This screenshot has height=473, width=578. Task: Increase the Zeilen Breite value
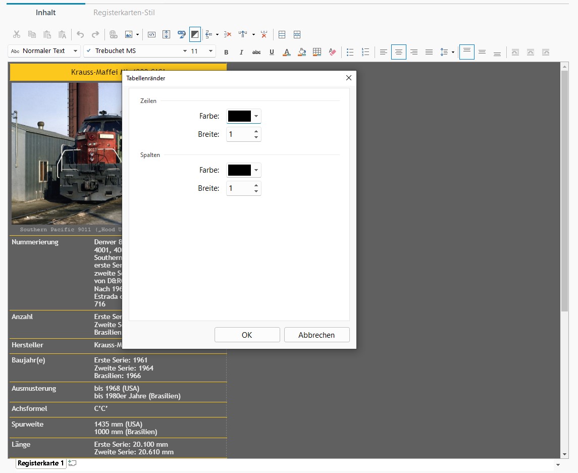click(x=256, y=131)
